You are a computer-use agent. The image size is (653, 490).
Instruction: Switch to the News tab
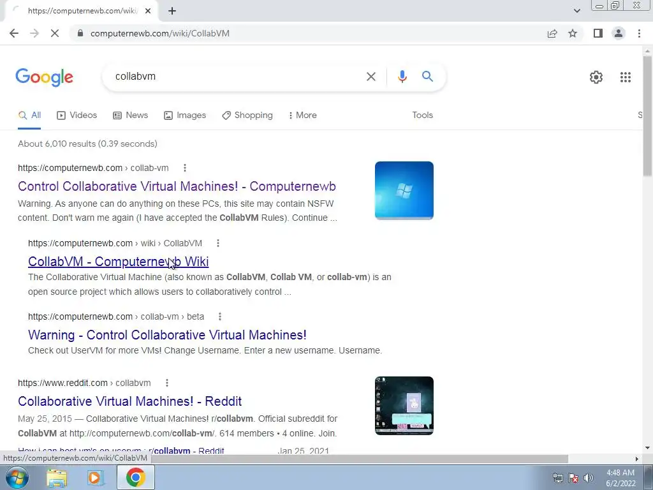130,115
